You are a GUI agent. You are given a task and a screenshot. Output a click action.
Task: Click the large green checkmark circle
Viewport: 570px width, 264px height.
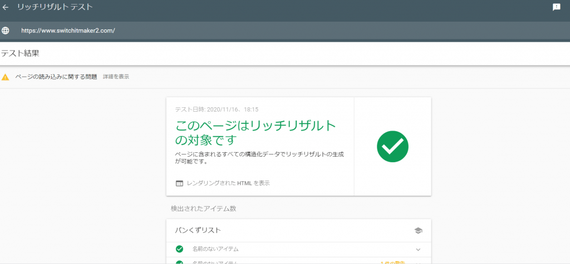pos(392,146)
